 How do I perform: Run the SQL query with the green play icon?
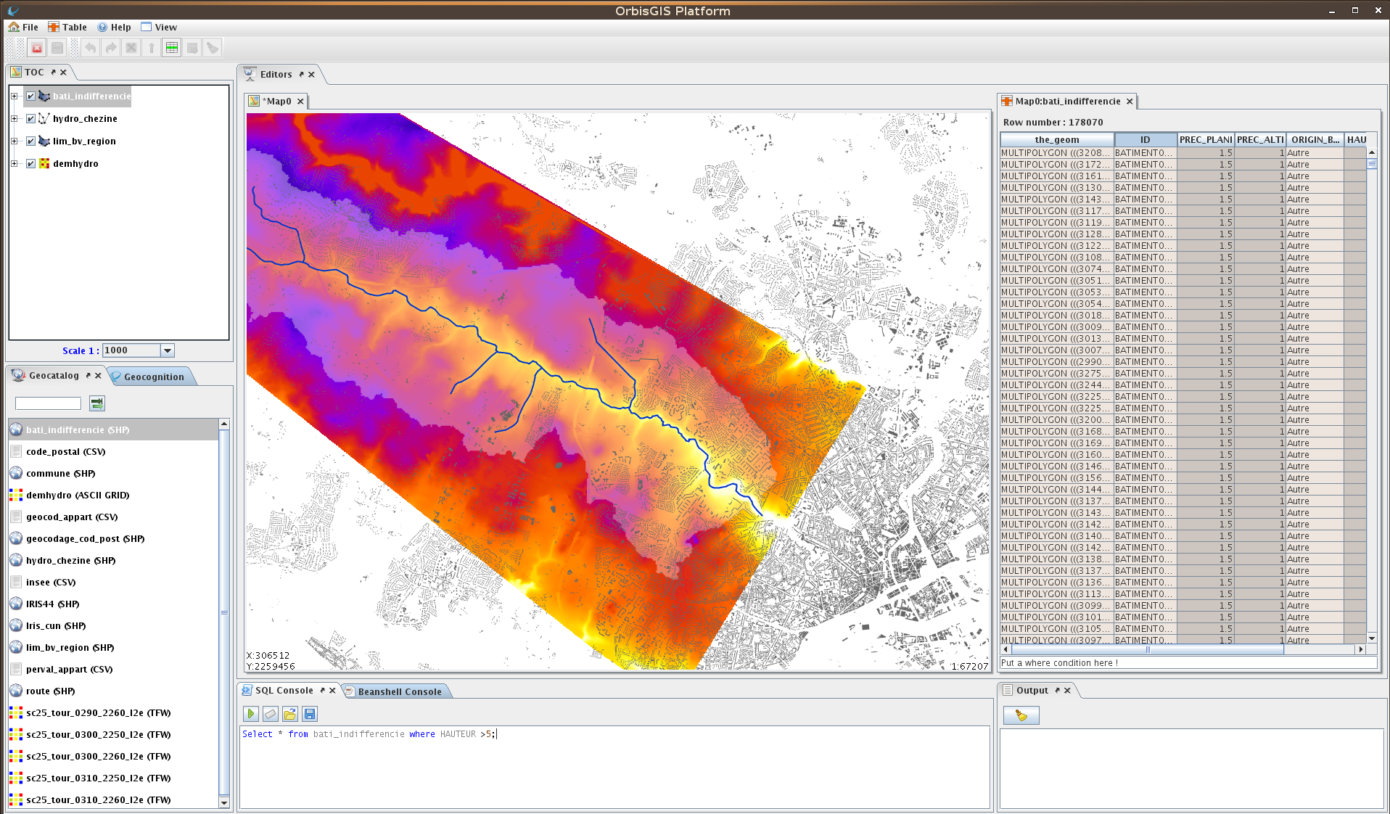pos(250,714)
